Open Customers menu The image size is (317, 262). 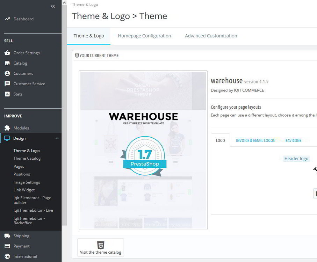pos(23,73)
